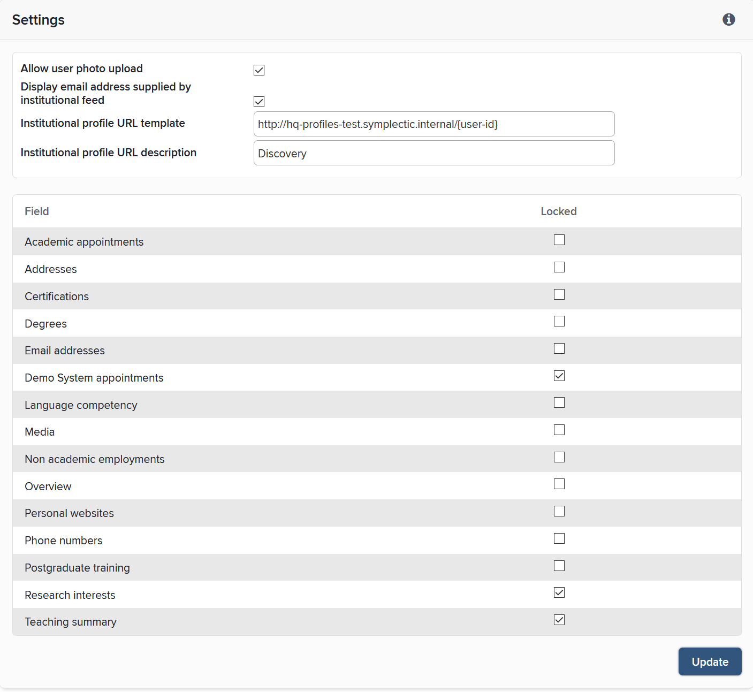Viewport: 753px width, 692px height.
Task: Lock the Academic appointments field
Action: click(559, 240)
